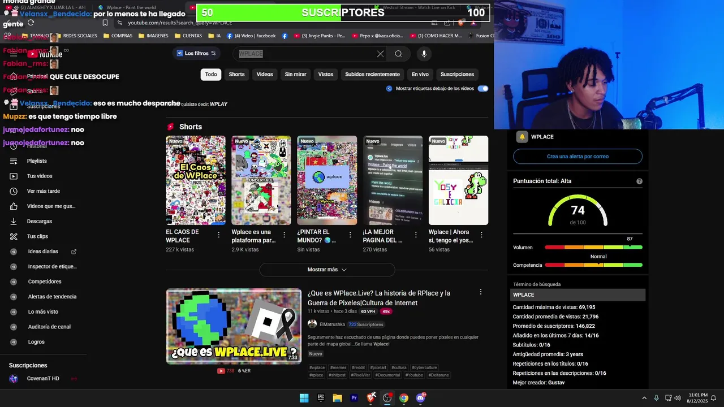Open the Undertale Wplace short thumbnail

tap(261, 180)
